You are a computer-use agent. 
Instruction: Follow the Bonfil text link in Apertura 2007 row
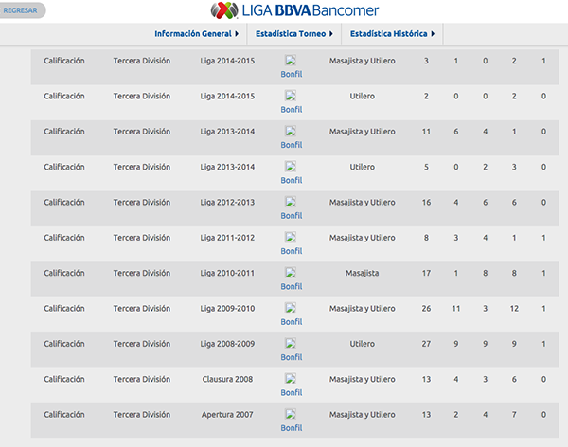(x=292, y=428)
